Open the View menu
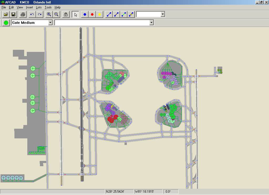Screen dimensions: 269x195 (20, 7)
